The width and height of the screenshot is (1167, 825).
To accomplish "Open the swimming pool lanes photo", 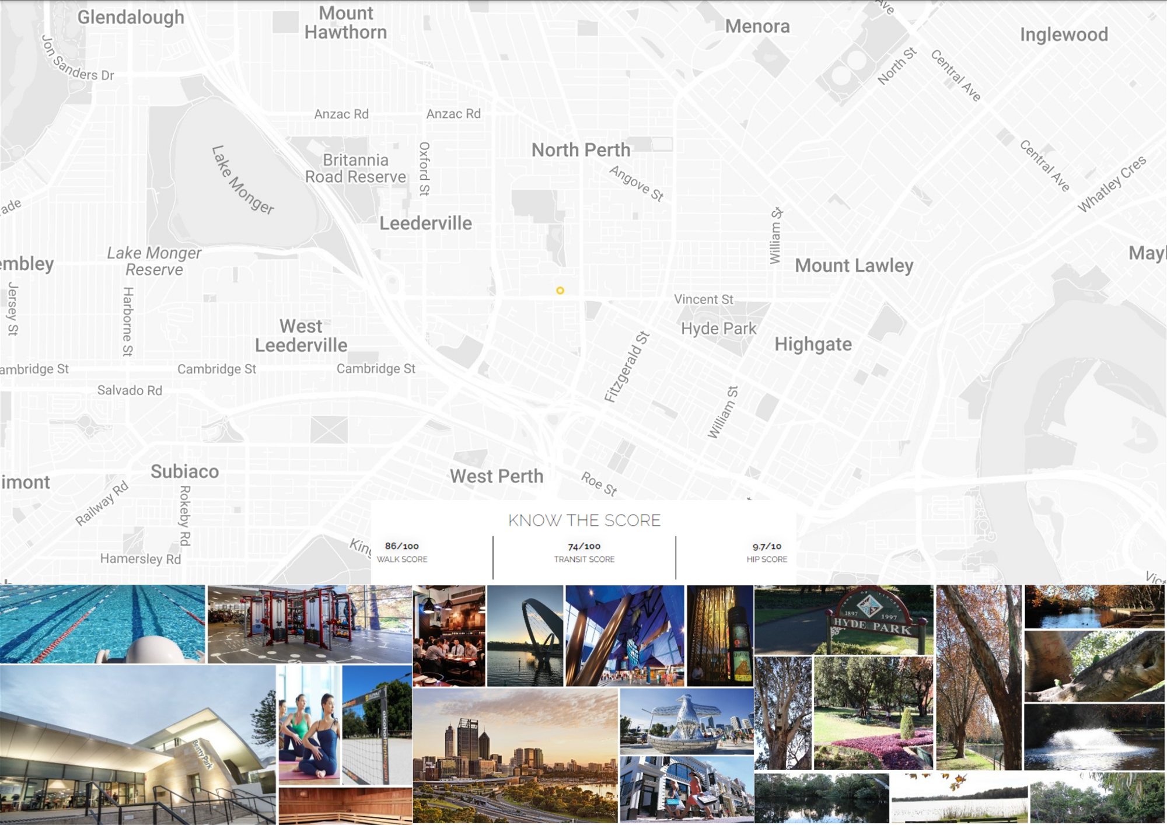I will coord(102,624).
